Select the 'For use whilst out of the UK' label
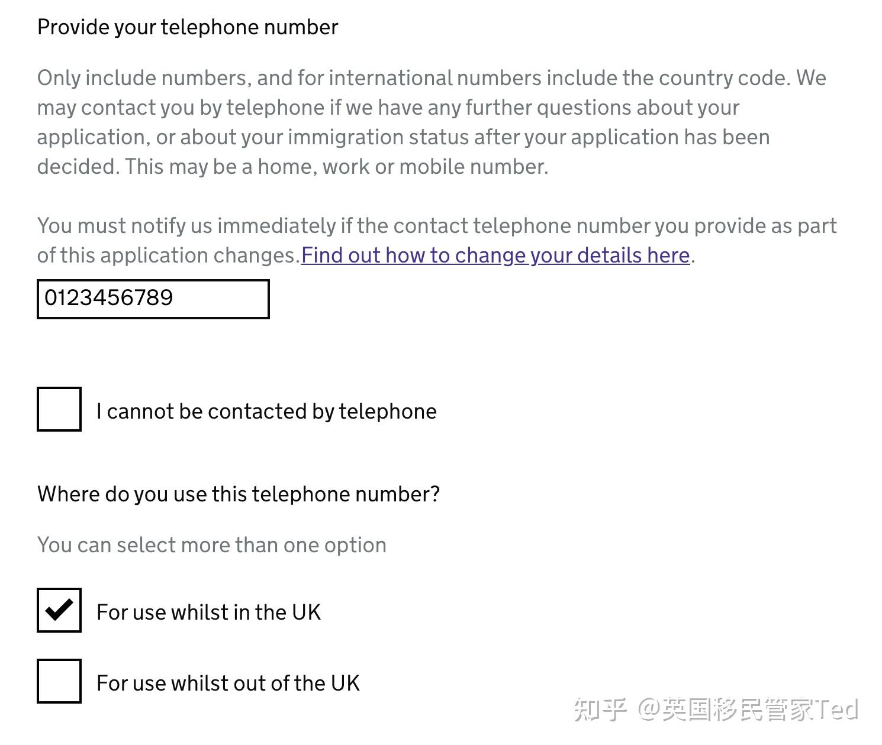This screenshot has height=745, width=882. coord(228,683)
